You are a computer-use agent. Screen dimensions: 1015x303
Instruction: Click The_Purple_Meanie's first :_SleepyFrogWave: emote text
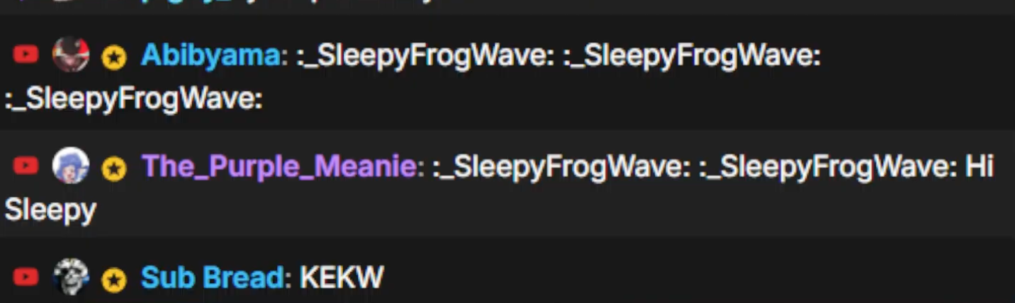561,167
